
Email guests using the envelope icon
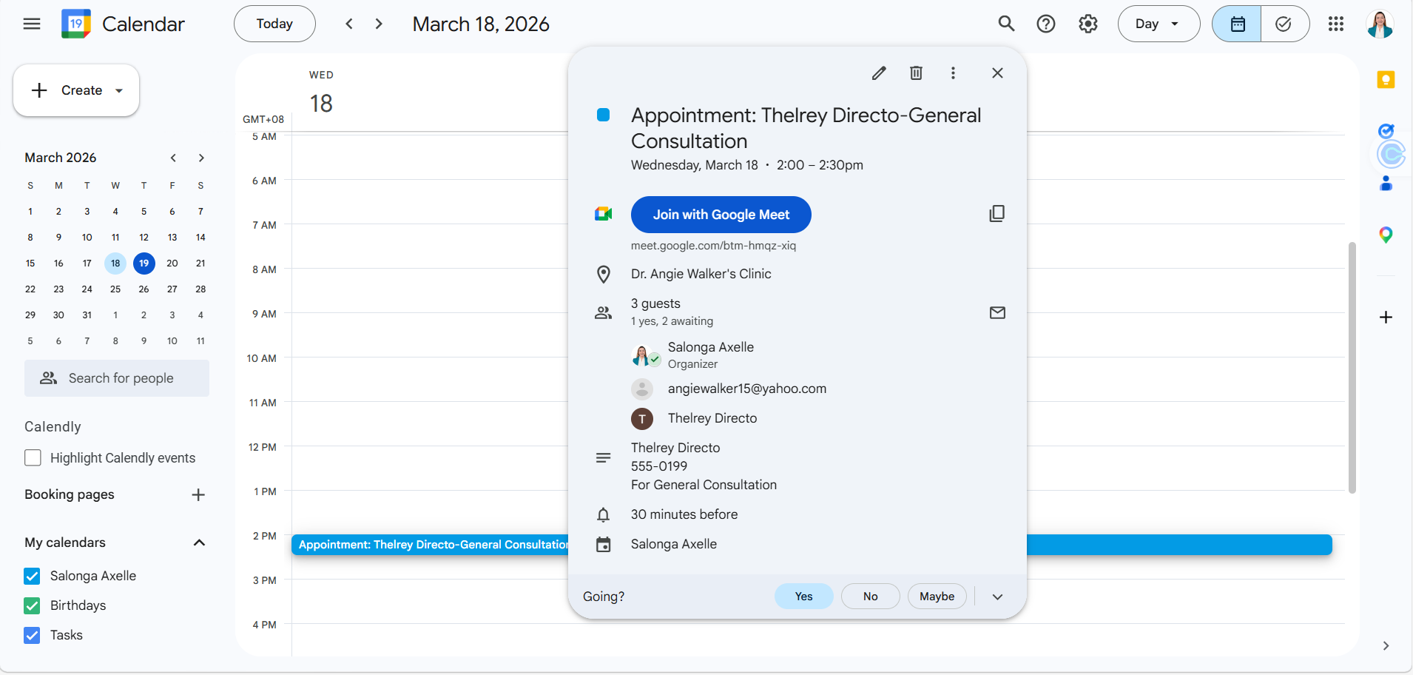997,312
